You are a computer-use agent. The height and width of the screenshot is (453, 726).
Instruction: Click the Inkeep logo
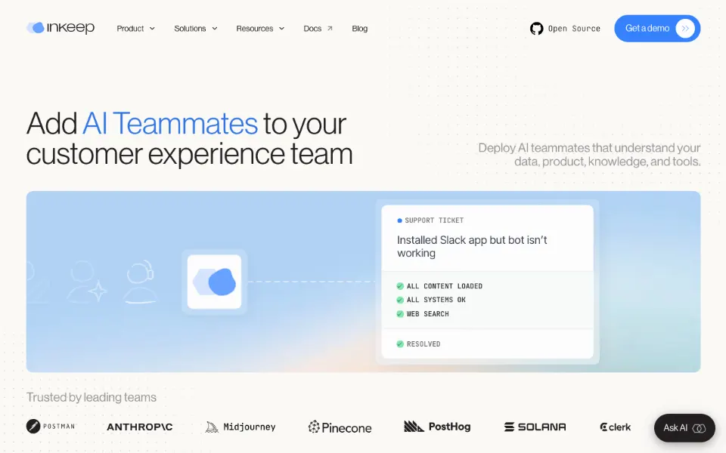pos(60,28)
